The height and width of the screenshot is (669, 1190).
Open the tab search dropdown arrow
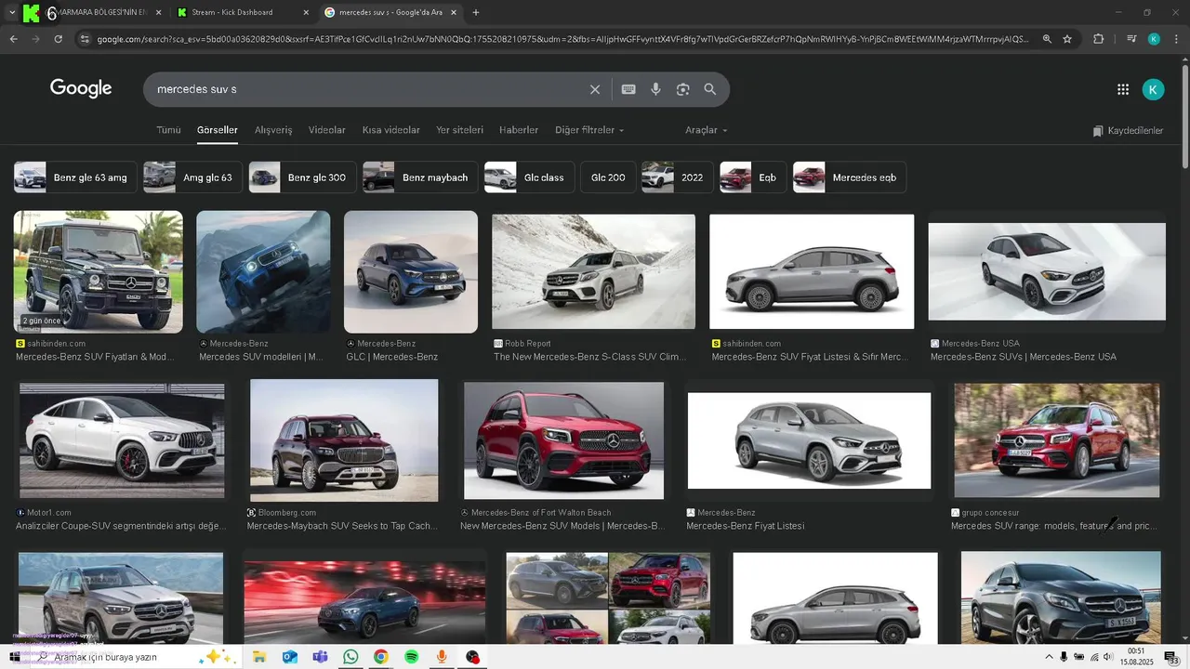pyautogui.click(x=11, y=12)
